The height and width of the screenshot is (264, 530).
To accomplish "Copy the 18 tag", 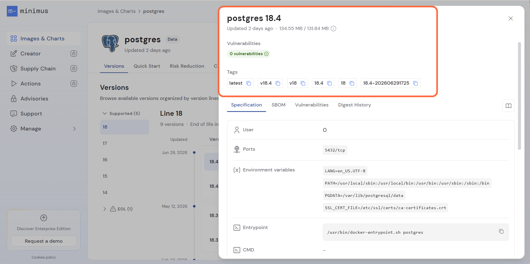I will pyautogui.click(x=352, y=83).
